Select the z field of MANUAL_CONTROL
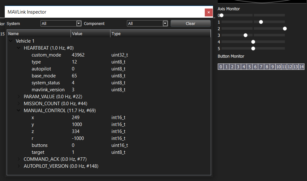Image resolution: width=307 pixels, height=181 pixels. tap(109, 131)
